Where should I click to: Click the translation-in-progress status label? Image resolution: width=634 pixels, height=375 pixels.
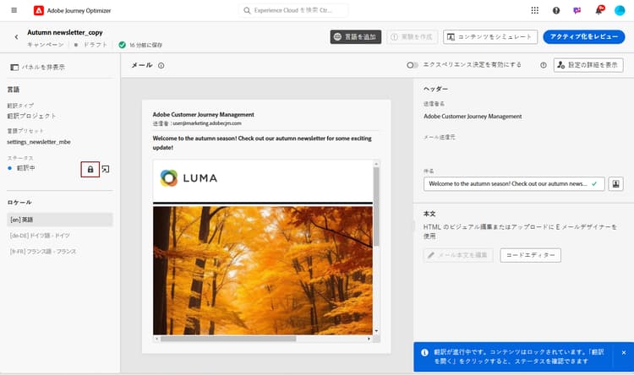tap(25, 168)
